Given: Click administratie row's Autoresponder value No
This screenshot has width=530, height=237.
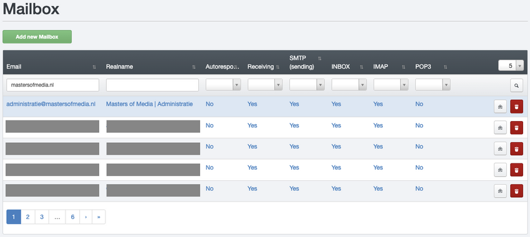Looking at the screenshot, I should (x=210, y=104).
